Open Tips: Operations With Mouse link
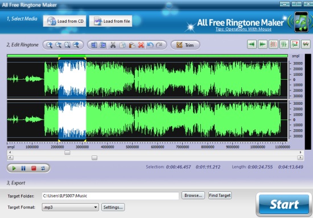 pyautogui.click(x=244, y=29)
